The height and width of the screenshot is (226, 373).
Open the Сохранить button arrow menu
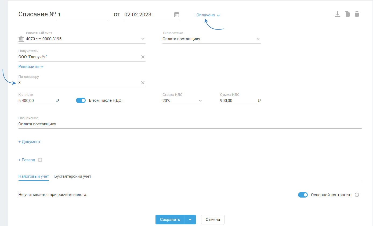point(190,220)
